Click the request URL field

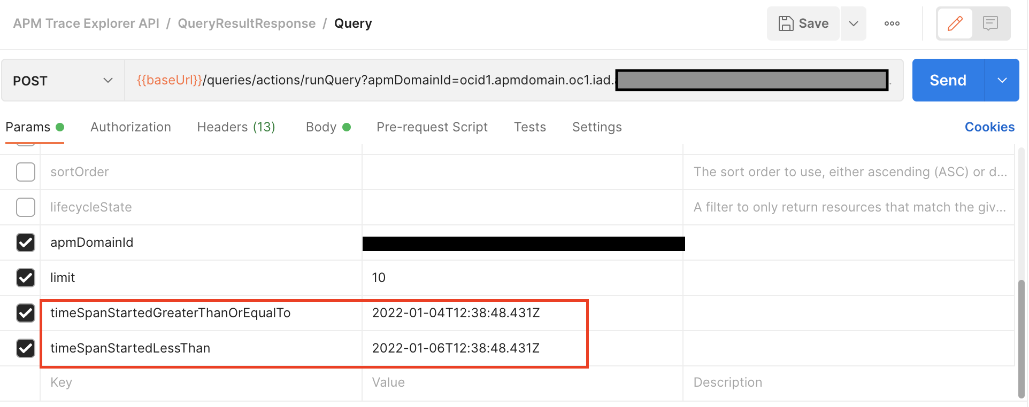374,81
